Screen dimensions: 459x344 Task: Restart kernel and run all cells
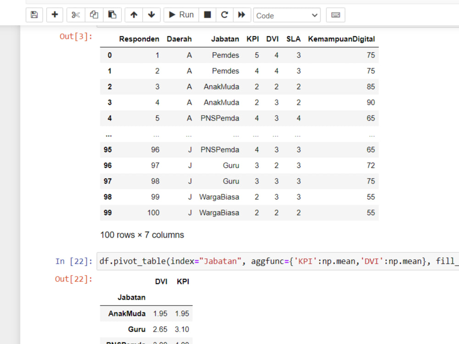[x=242, y=15]
